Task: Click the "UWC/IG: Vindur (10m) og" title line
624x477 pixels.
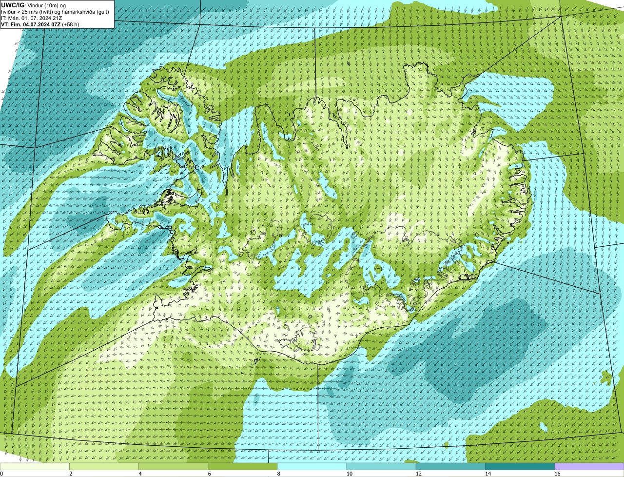Action: pos(33,5)
